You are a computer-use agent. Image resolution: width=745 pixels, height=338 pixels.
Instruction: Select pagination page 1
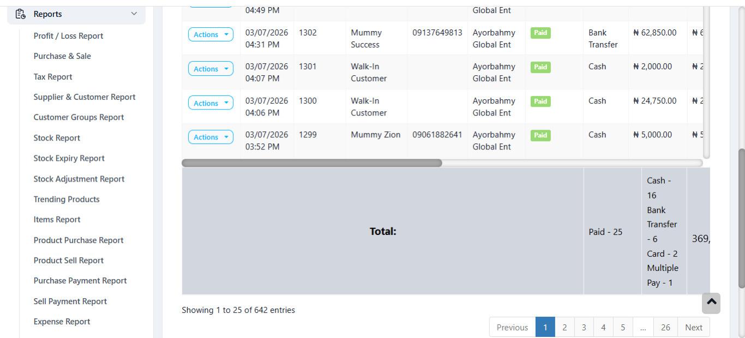point(545,327)
